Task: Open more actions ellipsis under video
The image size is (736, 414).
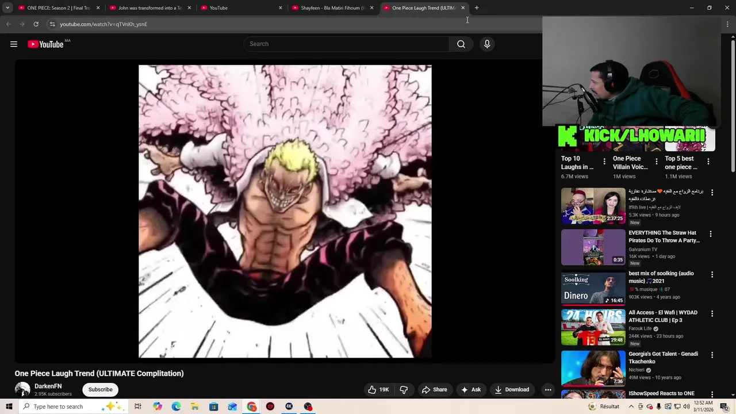Action: coord(548,390)
